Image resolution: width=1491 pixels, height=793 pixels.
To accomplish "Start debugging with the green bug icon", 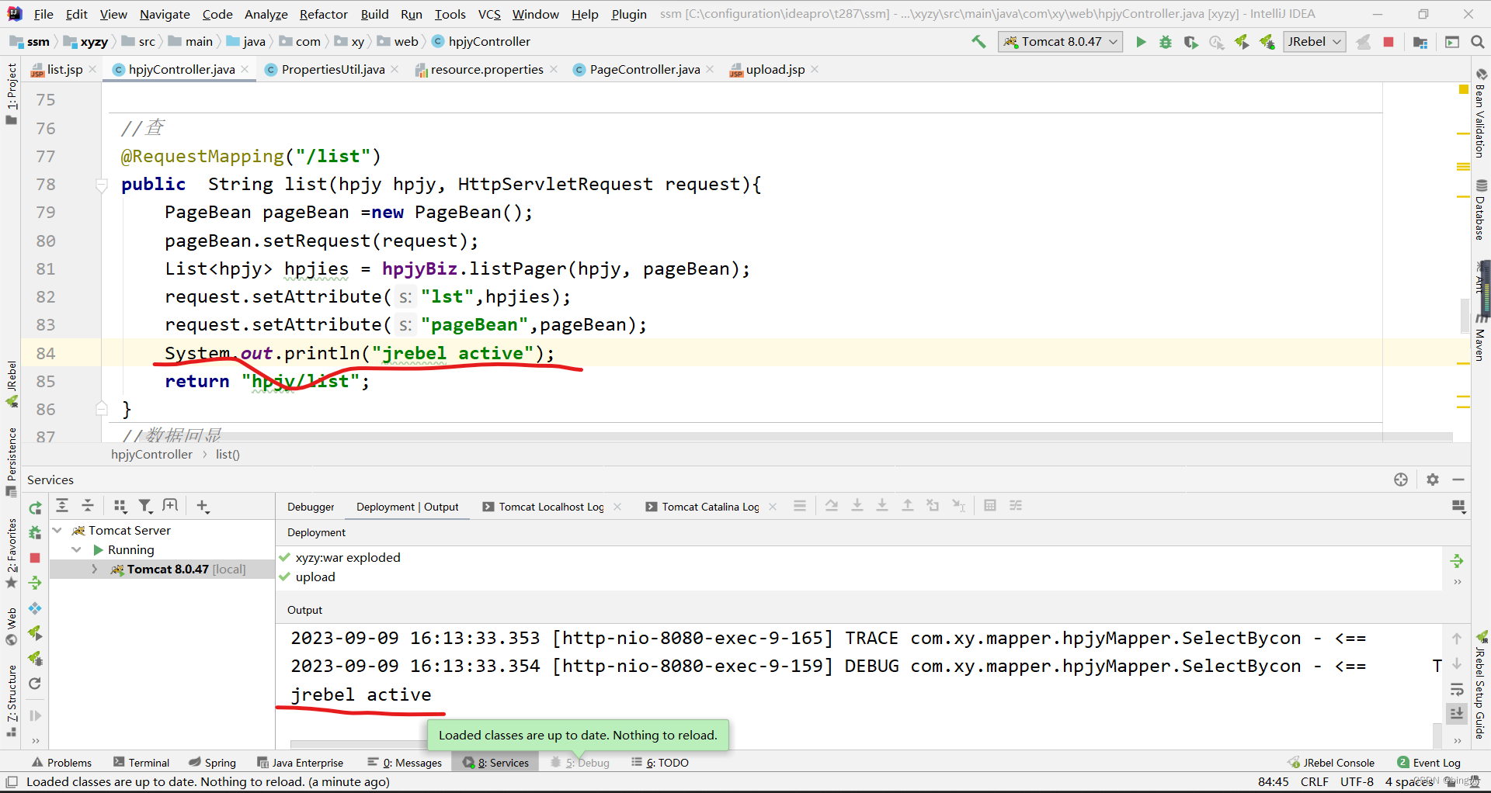I will point(1166,42).
